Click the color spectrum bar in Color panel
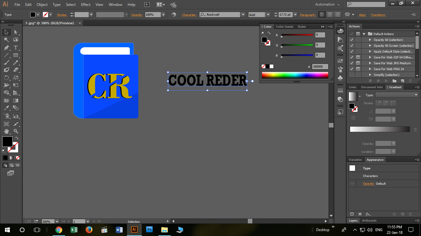 click(x=295, y=75)
